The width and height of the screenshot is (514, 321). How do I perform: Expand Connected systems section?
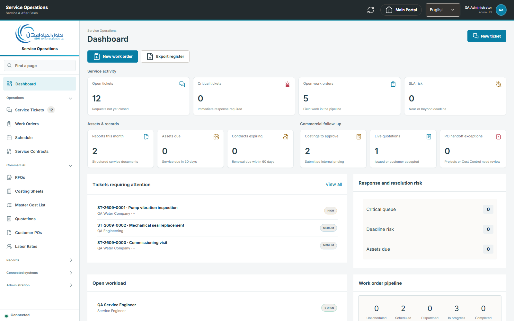(40, 273)
